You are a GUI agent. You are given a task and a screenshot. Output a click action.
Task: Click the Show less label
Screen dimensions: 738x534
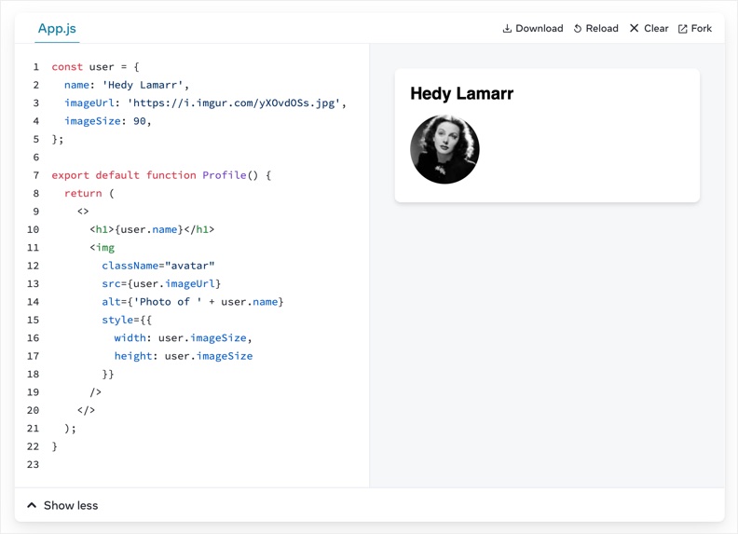71,505
